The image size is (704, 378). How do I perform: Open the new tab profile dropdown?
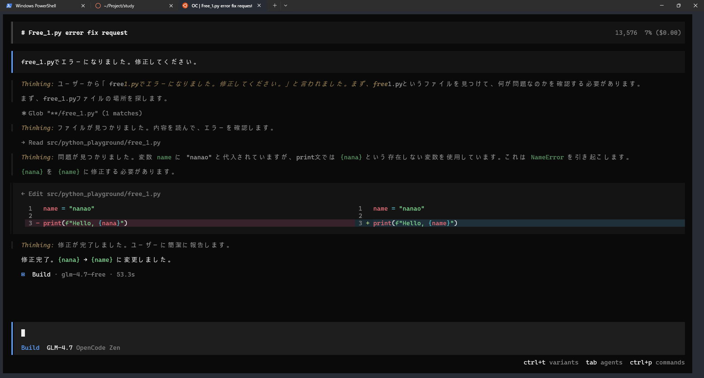[286, 5]
